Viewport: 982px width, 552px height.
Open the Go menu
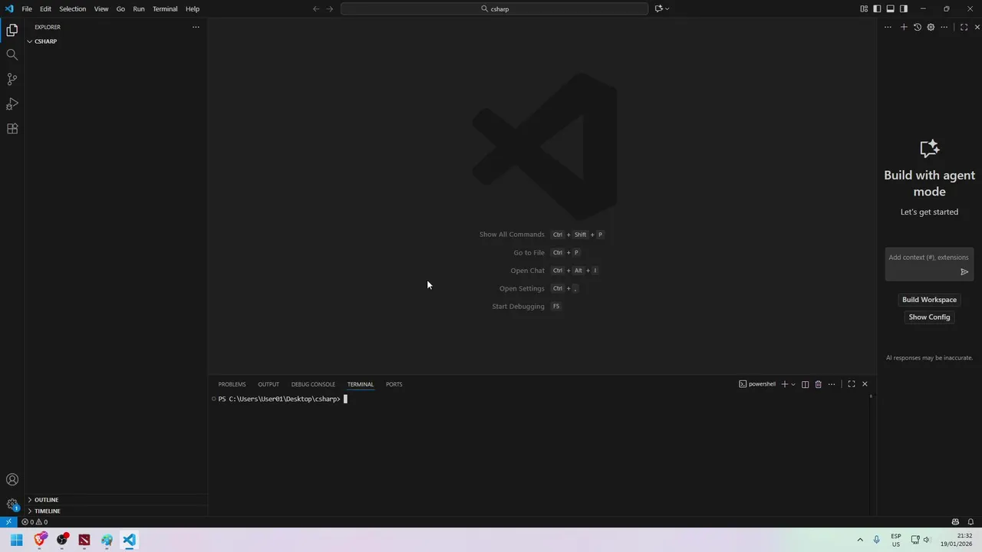coord(120,8)
